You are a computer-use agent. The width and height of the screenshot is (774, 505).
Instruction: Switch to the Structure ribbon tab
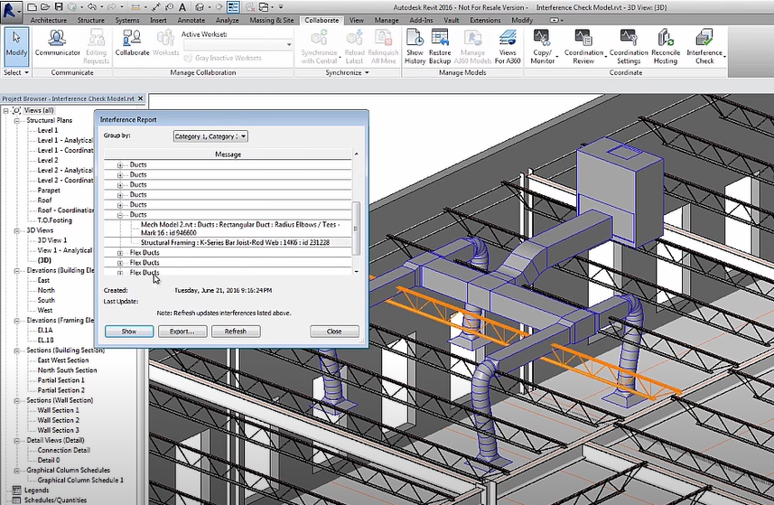tap(91, 20)
